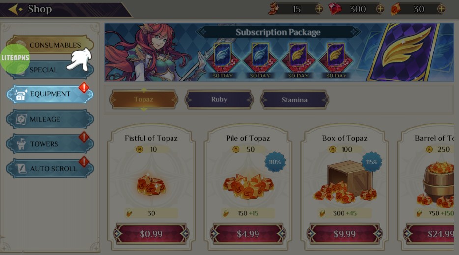Open the Auto Scroll category
The image size is (459, 255).
pyautogui.click(x=50, y=169)
